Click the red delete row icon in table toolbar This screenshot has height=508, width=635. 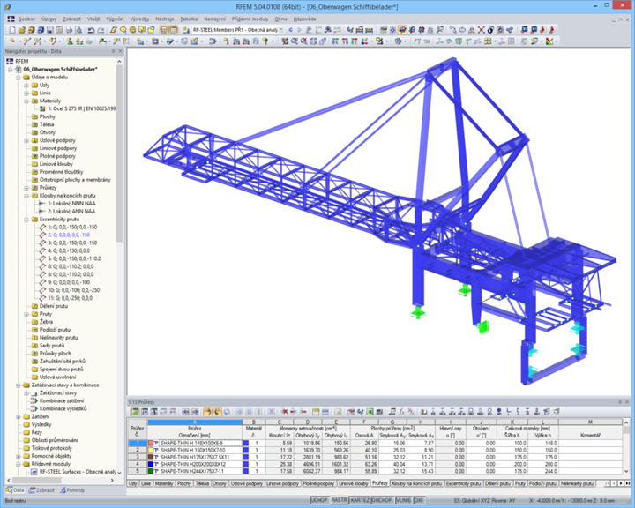(284, 412)
